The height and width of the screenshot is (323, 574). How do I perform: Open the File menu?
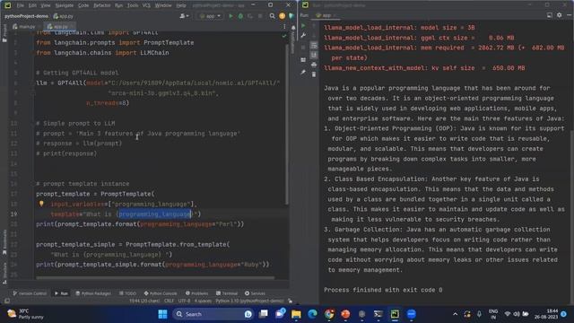tap(20, 5)
